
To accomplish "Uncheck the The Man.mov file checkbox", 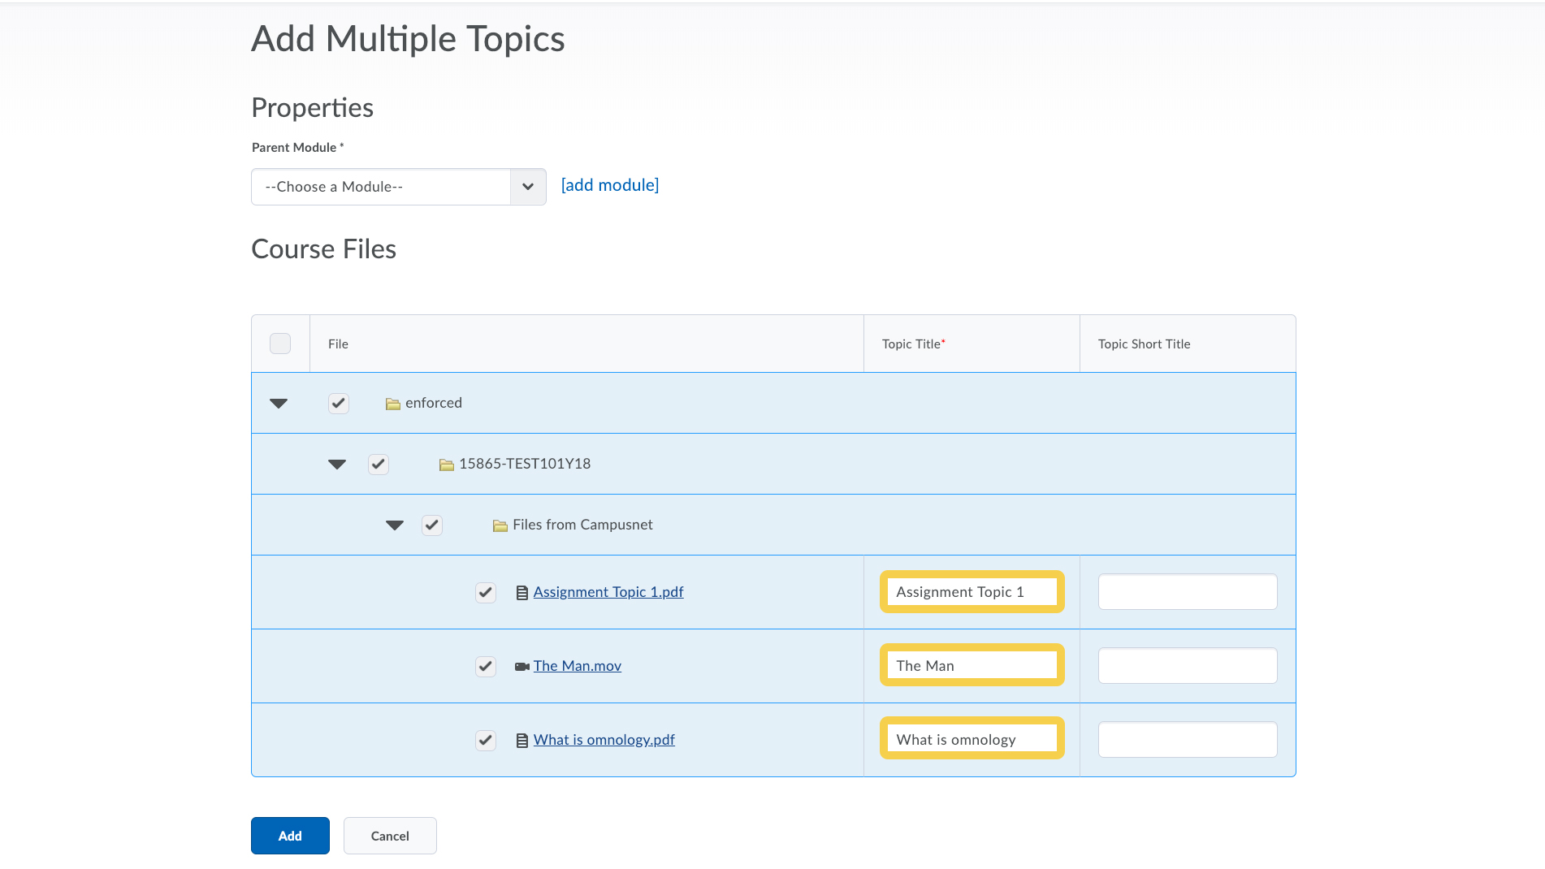I will (486, 667).
